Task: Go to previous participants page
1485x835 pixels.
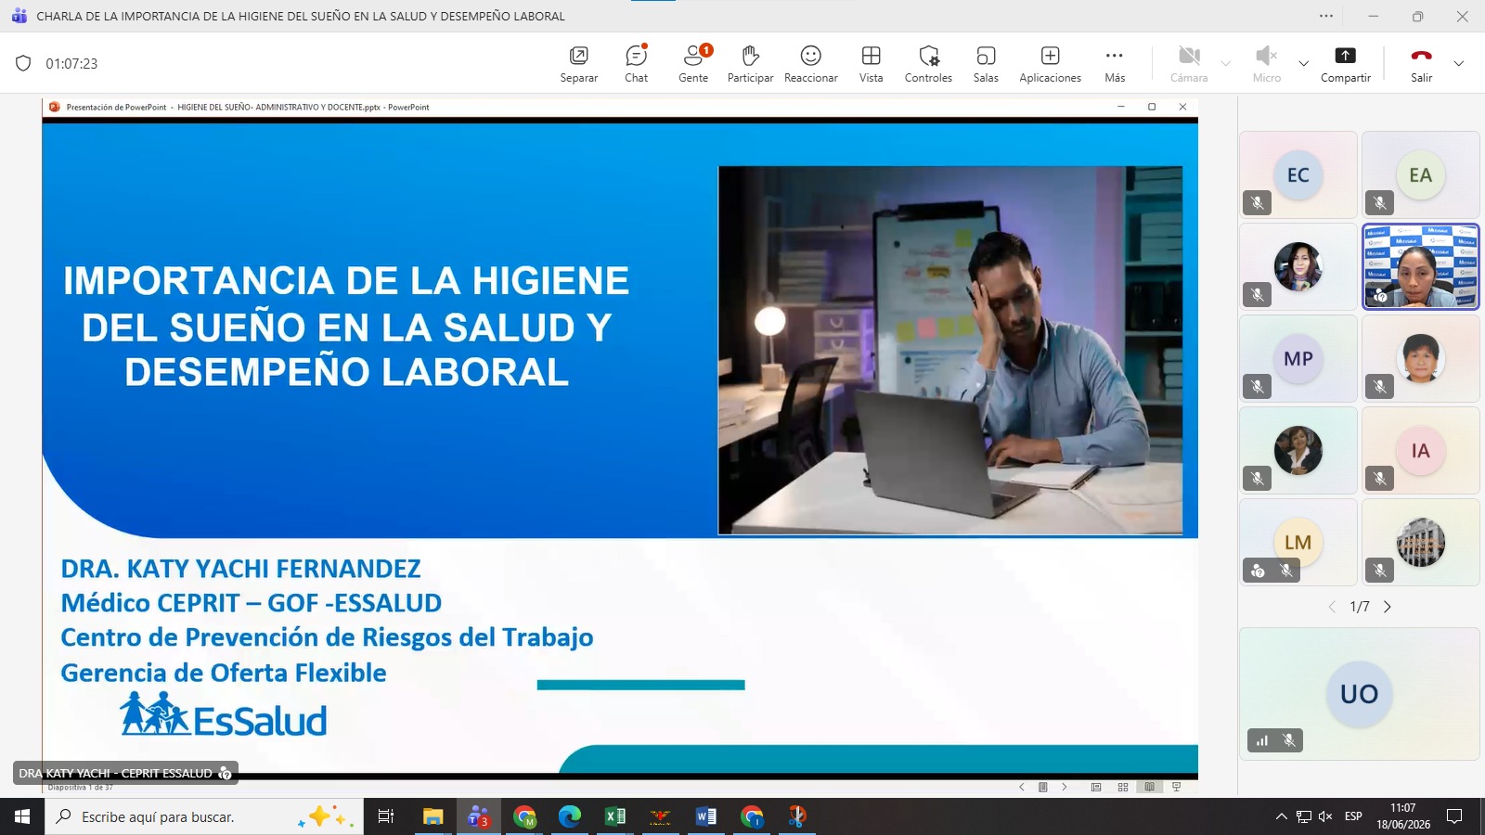Action: tap(1332, 607)
